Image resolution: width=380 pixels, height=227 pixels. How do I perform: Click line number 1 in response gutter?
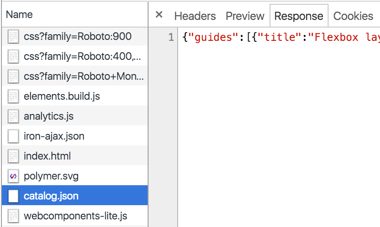[171, 38]
